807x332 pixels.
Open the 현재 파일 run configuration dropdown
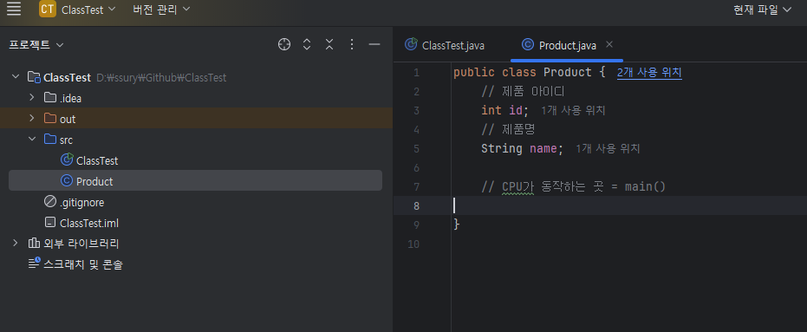pyautogui.click(x=762, y=10)
